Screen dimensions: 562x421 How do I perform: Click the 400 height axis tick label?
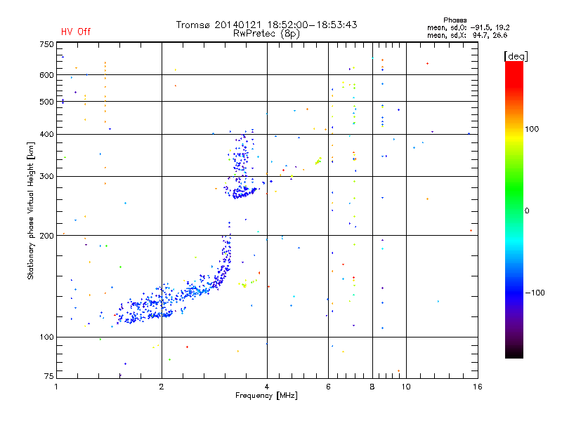pyautogui.click(x=46, y=134)
